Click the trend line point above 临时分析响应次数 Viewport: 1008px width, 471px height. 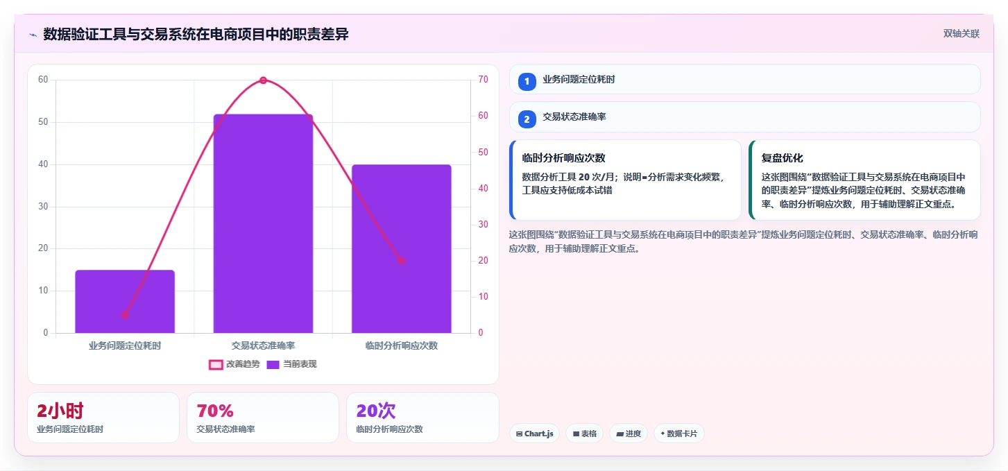click(402, 261)
